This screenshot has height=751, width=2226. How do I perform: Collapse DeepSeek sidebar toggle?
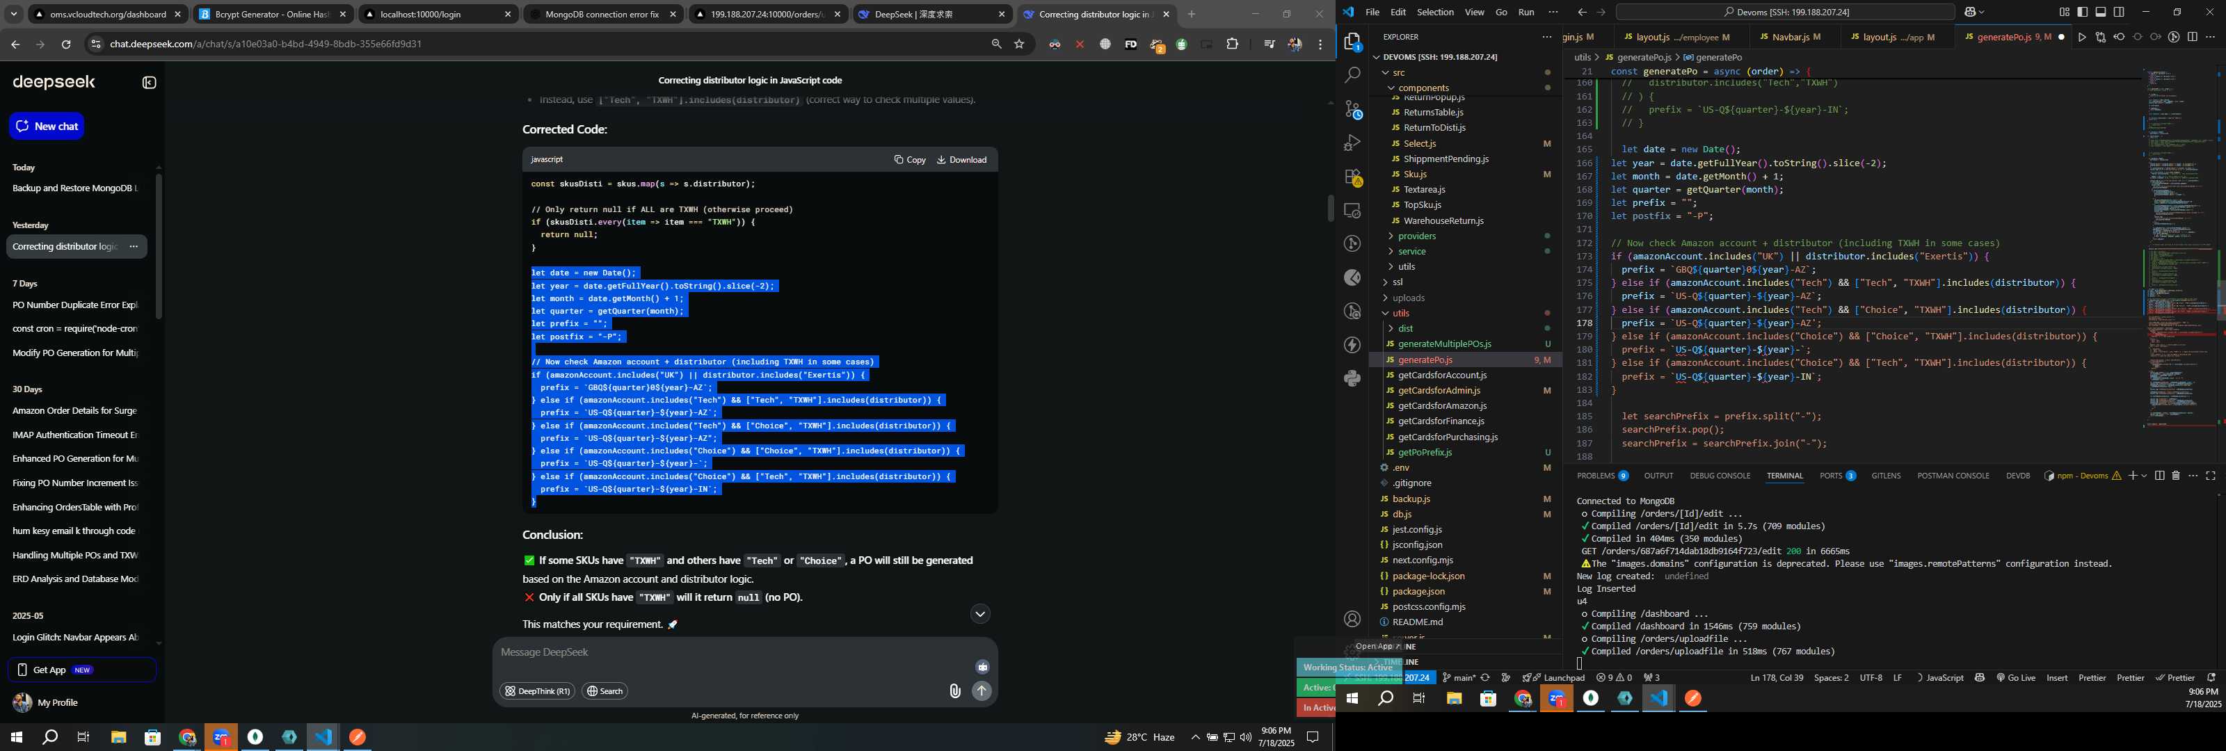pos(149,83)
